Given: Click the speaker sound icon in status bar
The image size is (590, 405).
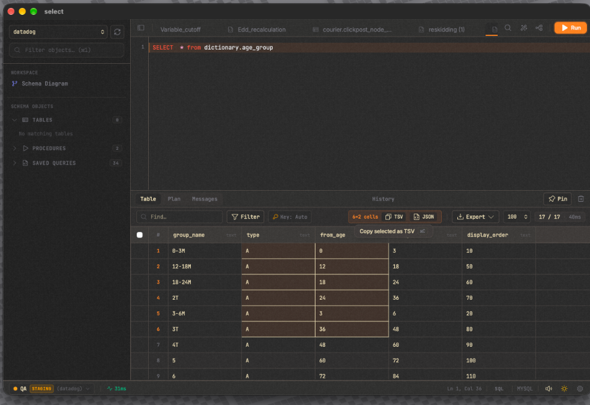Looking at the screenshot, I should pos(548,388).
